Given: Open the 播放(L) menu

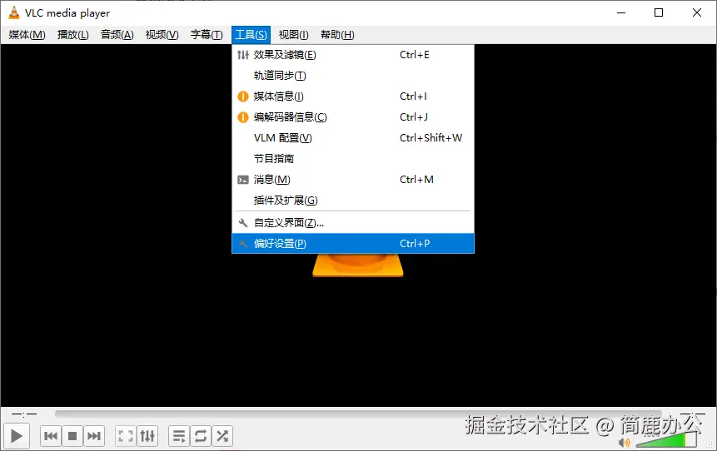Looking at the screenshot, I should pyautogui.click(x=72, y=35).
